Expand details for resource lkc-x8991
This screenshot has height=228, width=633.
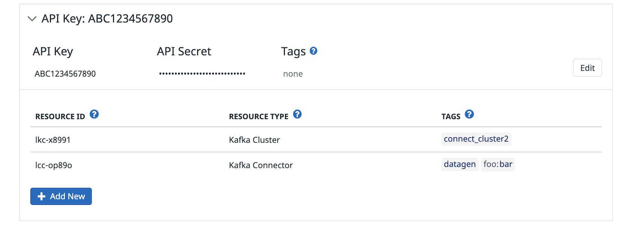52,140
